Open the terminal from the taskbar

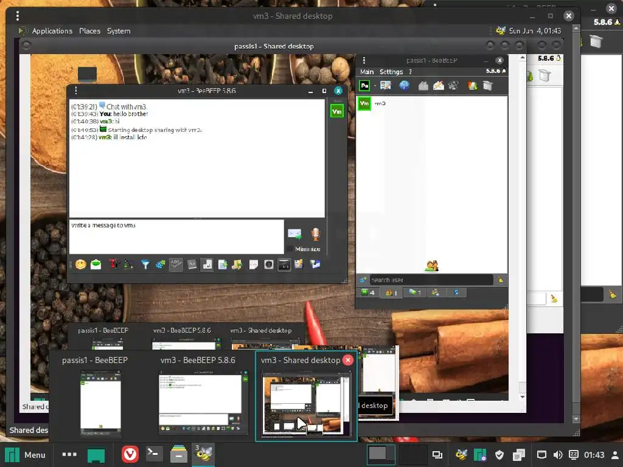[154, 454]
